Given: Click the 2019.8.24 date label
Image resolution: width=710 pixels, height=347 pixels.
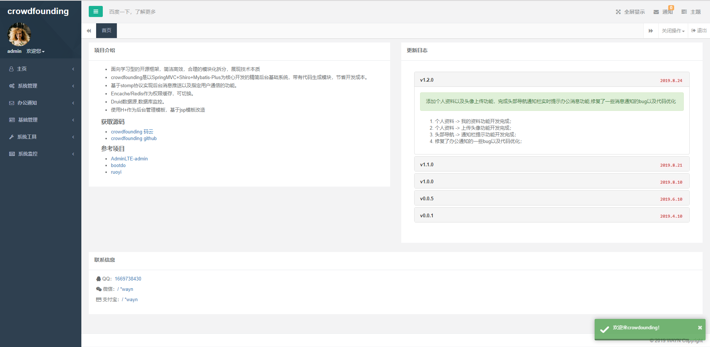Looking at the screenshot, I should (671, 81).
